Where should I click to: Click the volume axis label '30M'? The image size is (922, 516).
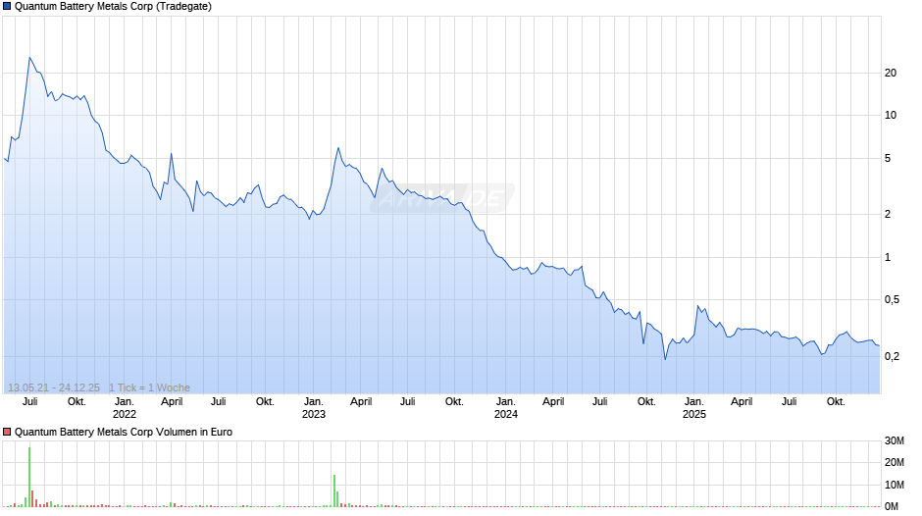(x=895, y=441)
